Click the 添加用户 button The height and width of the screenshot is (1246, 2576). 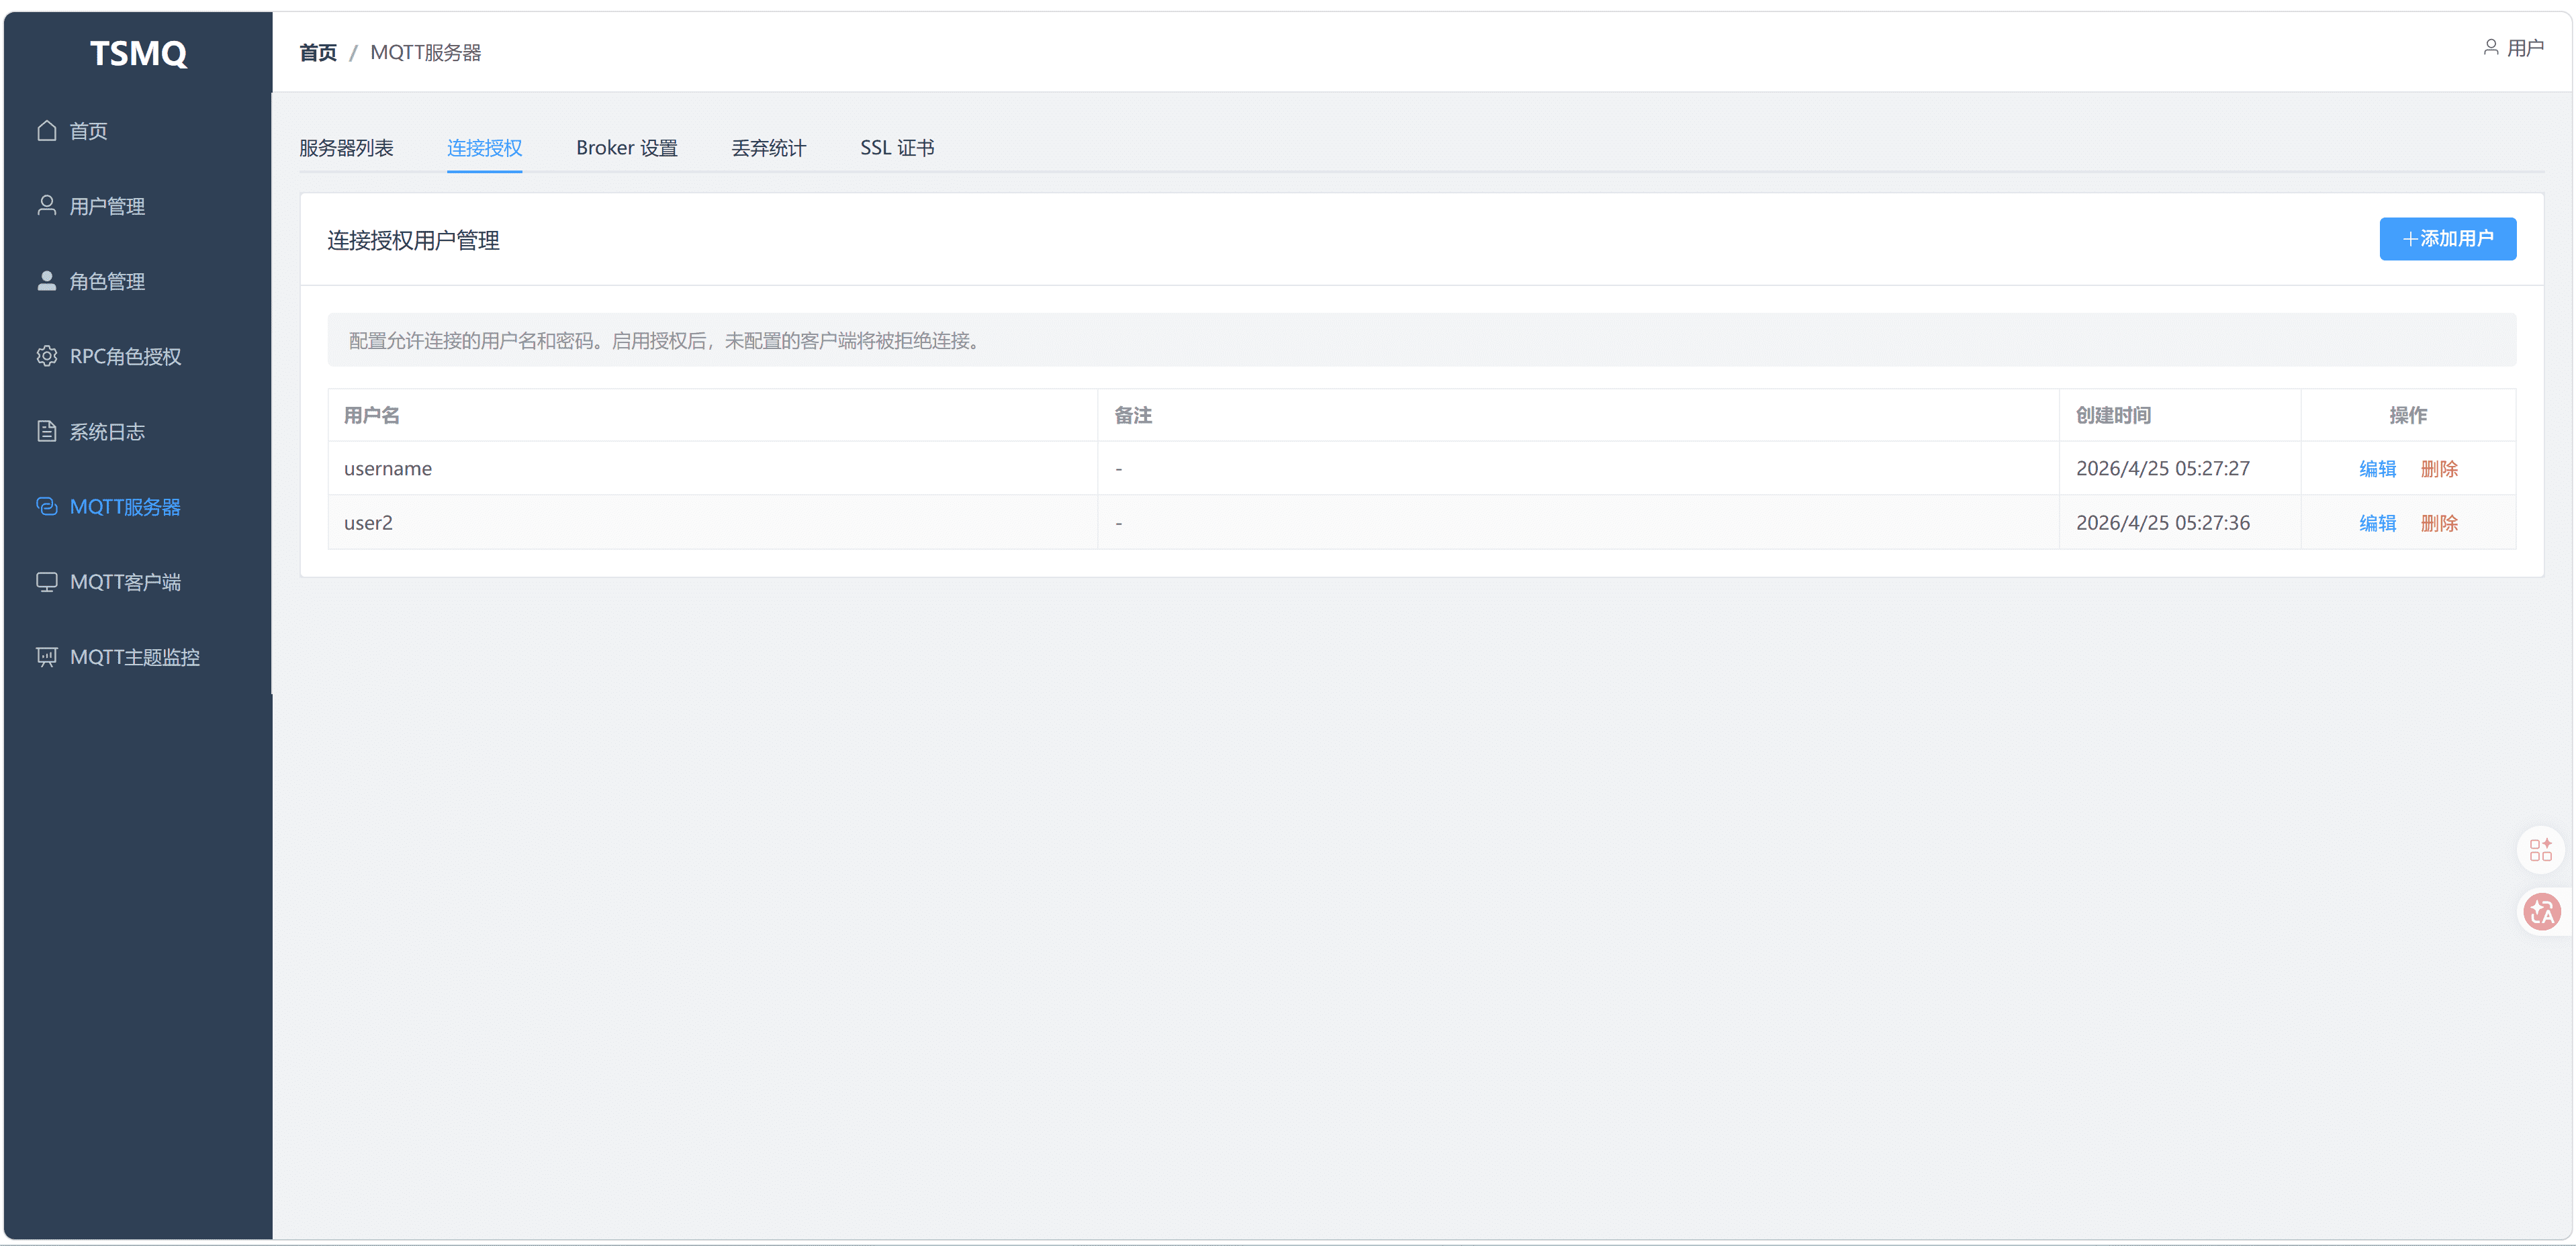pyautogui.click(x=2447, y=239)
